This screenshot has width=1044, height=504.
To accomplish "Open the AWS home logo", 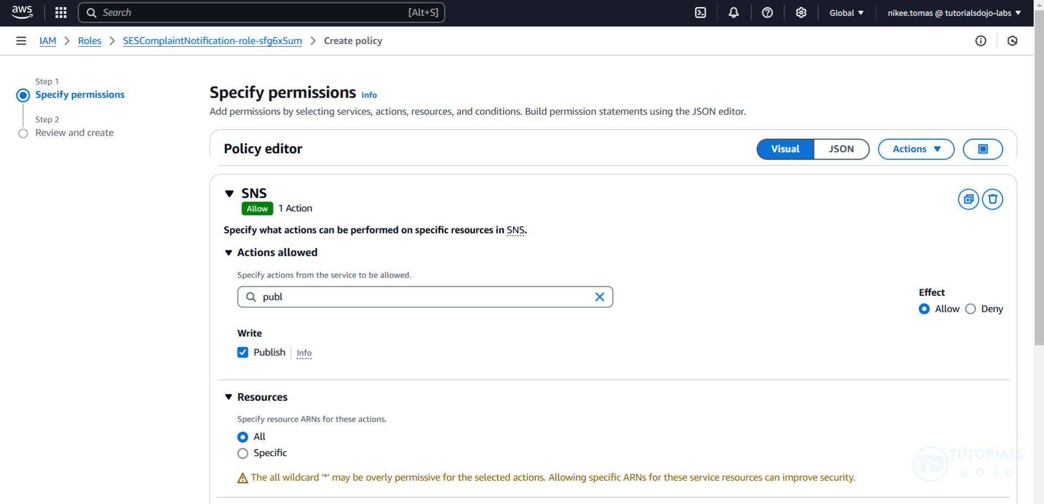I will (22, 12).
